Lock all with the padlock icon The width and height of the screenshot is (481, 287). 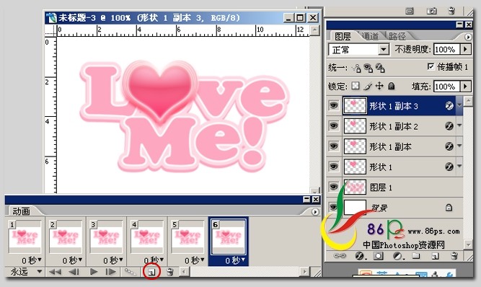click(x=391, y=86)
